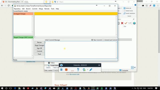The width and height of the screenshot is (160, 90).
Task: Click Select all in Explorer ribbon
Action: click(x=127, y=8)
